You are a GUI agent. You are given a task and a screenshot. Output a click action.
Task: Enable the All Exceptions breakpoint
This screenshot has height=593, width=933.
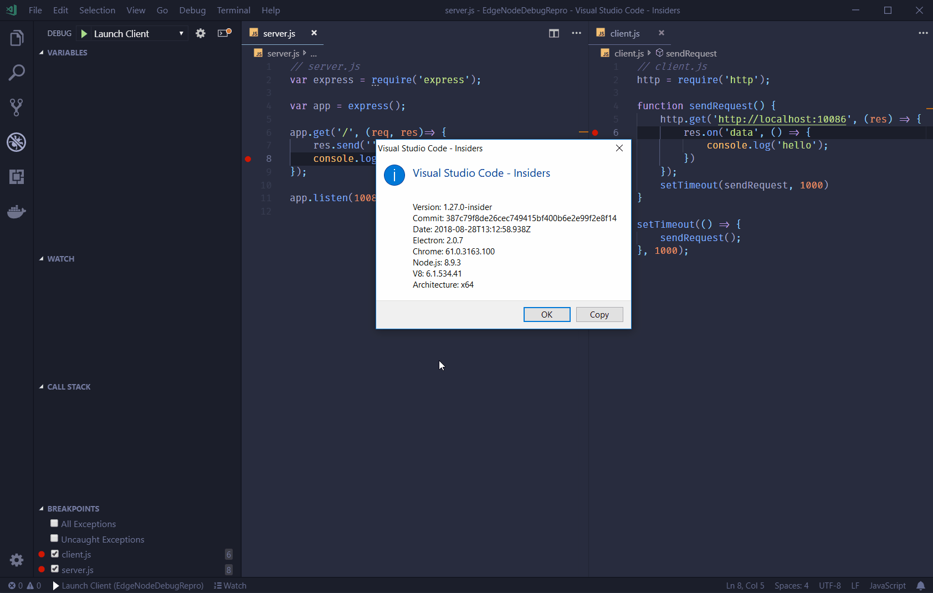(x=54, y=523)
